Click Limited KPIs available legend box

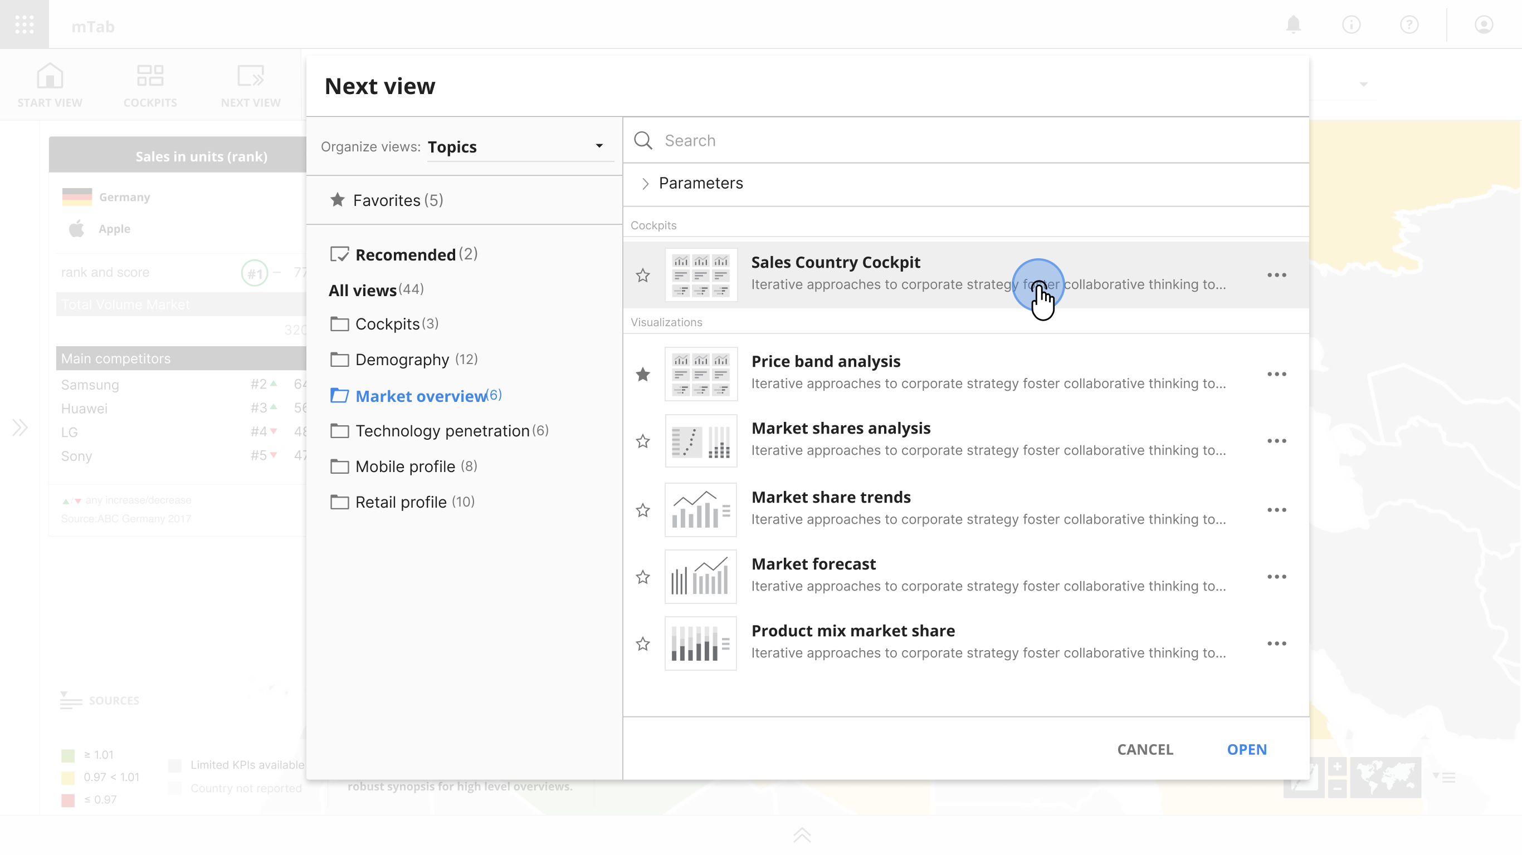click(175, 765)
